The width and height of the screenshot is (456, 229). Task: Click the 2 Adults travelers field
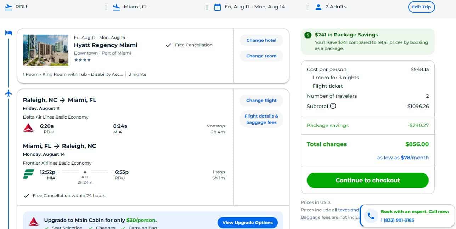336,7
